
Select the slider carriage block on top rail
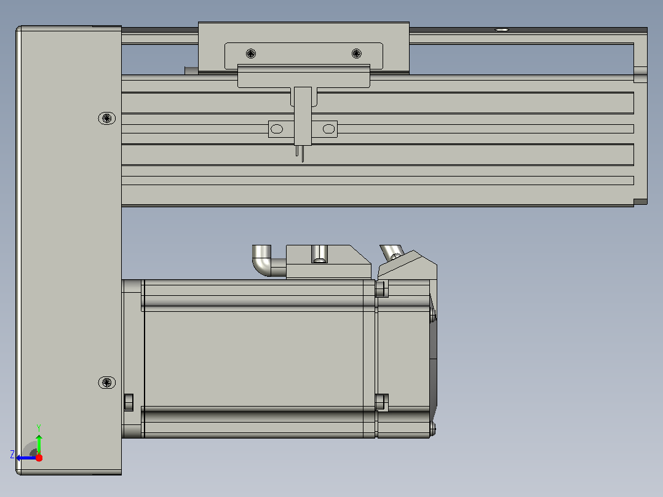(x=304, y=47)
